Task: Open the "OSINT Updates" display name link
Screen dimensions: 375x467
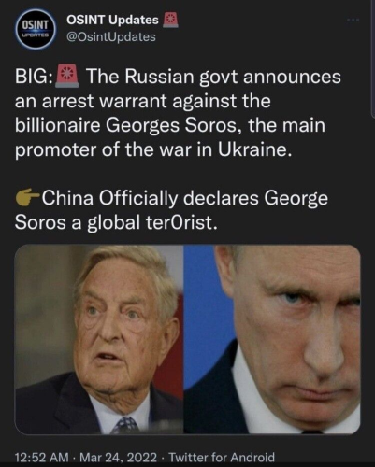Action: click(x=112, y=20)
